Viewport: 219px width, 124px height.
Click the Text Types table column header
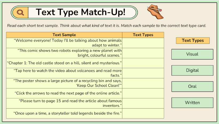[x=143, y=35]
